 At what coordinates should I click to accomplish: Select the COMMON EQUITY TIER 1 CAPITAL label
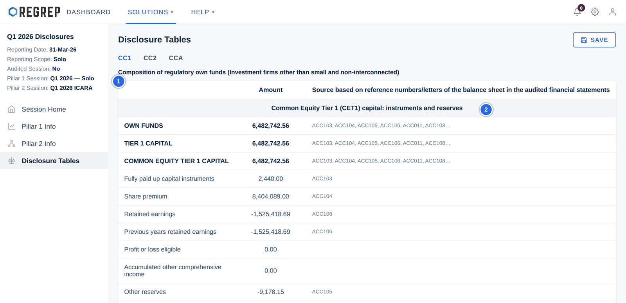pyautogui.click(x=176, y=161)
